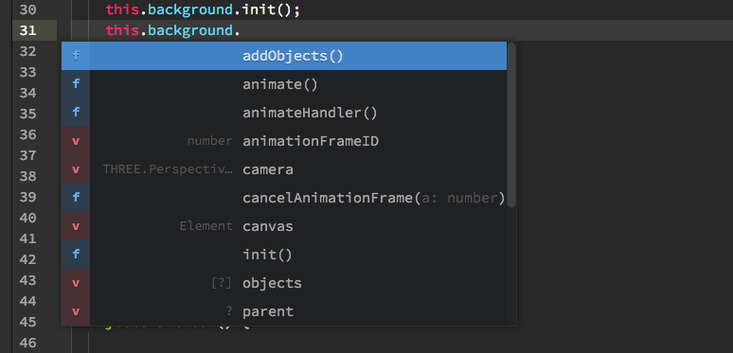The height and width of the screenshot is (353, 733).
Task: Click the autocomplete popup scrollbar thumb
Action: click(x=511, y=125)
